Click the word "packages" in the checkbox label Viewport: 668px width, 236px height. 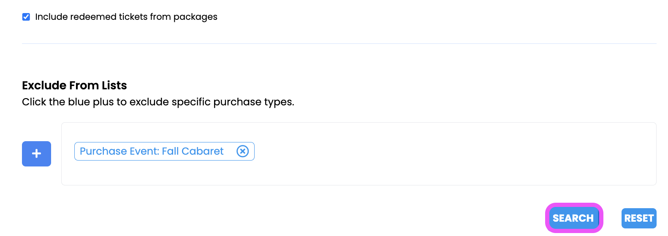tap(195, 17)
